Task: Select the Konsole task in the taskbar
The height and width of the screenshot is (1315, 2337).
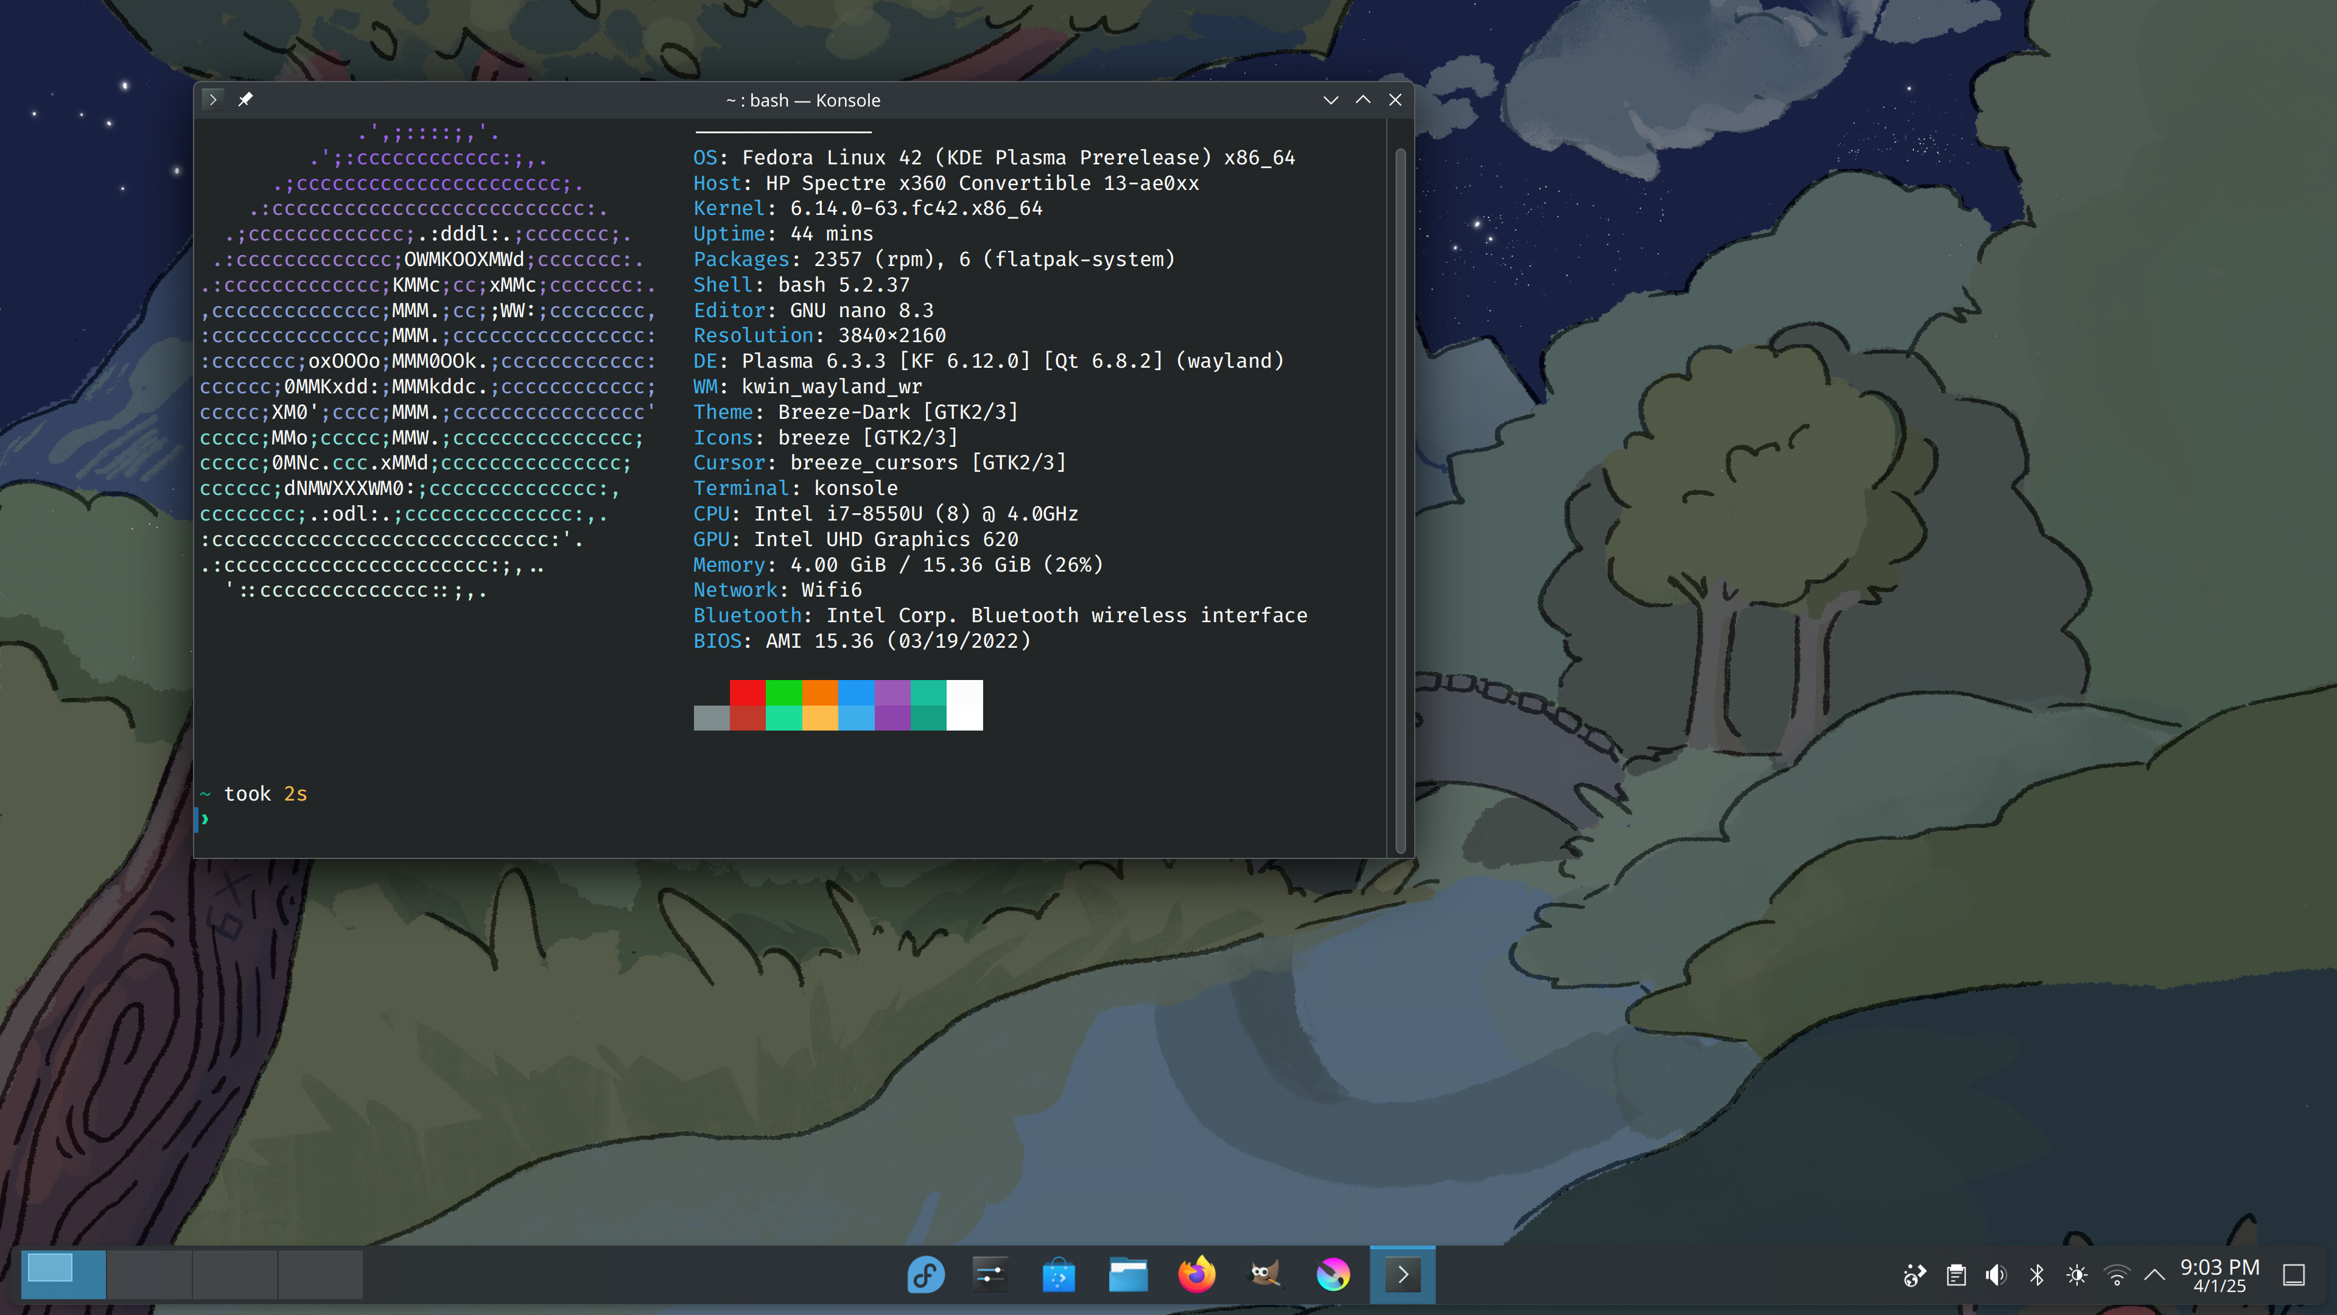Action: [x=1402, y=1275]
